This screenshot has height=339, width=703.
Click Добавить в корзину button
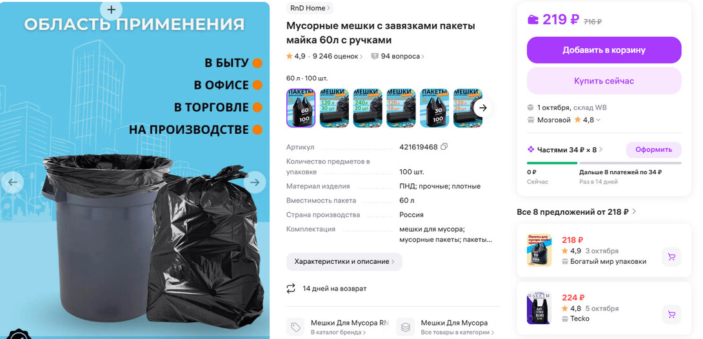click(604, 50)
